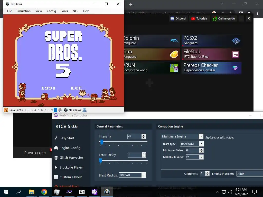Click the Downloader label in the launcher
The width and height of the screenshot is (263, 197).
click(x=35, y=153)
